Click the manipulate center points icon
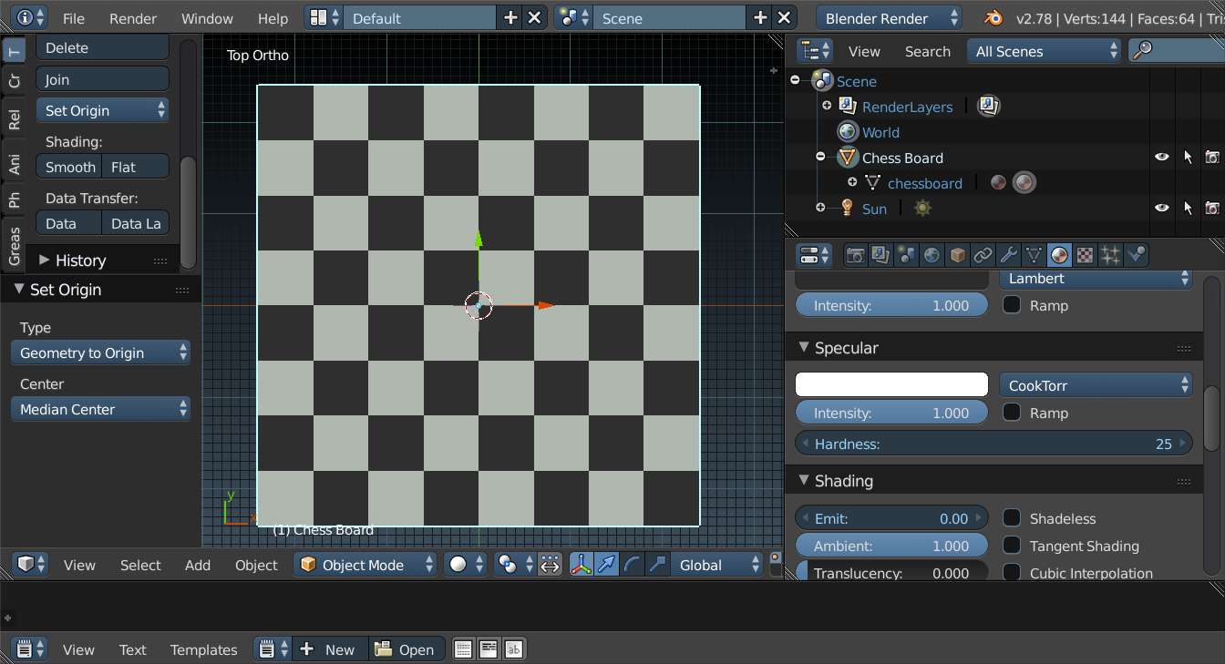The height and width of the screenshot is (664, 1225). tap(550, 565)
